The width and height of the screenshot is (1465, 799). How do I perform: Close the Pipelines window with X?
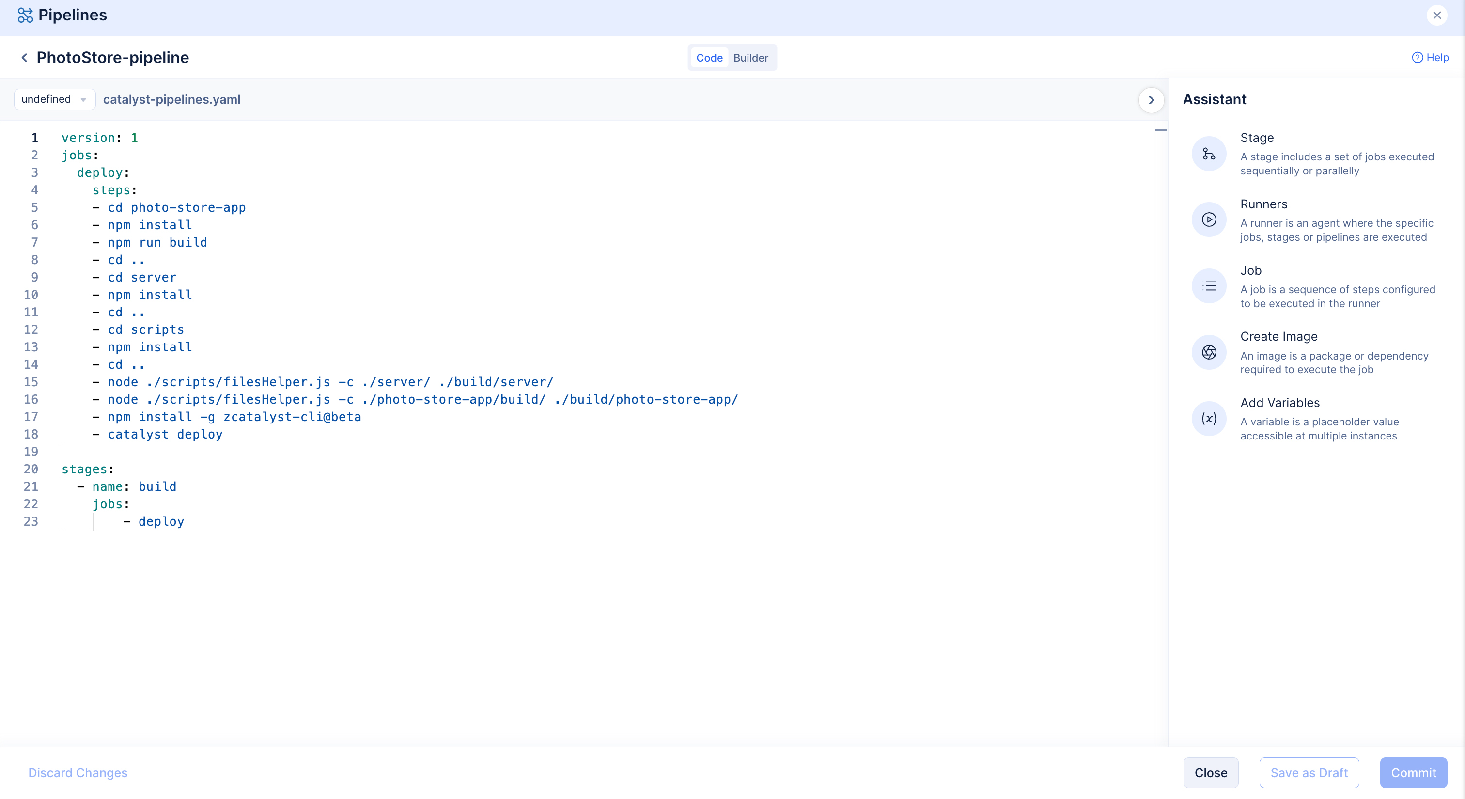pos(1436,16)
